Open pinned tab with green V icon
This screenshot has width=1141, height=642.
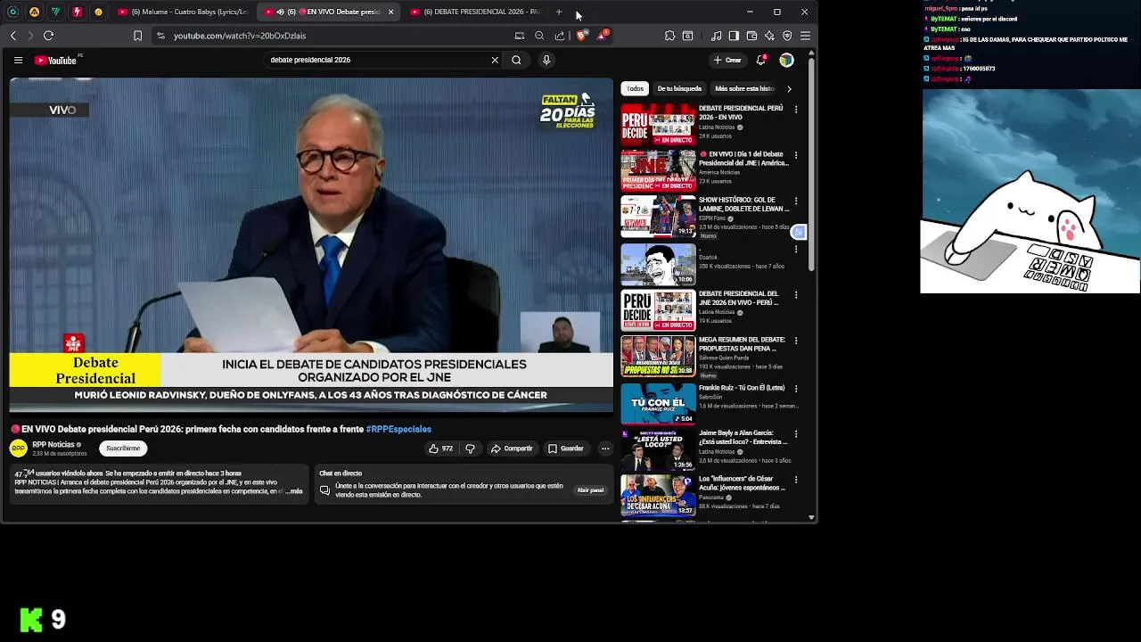click(x=55, y=12)
